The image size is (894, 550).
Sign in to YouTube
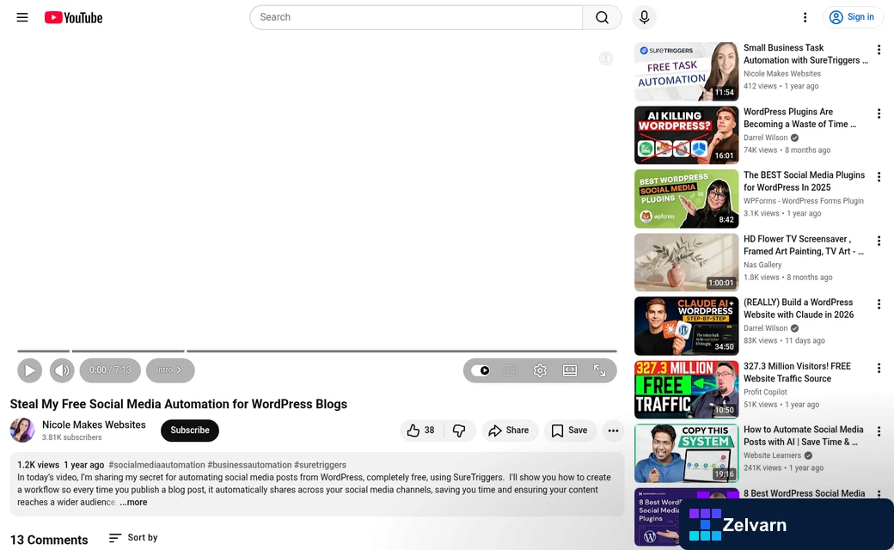point(853,17)
